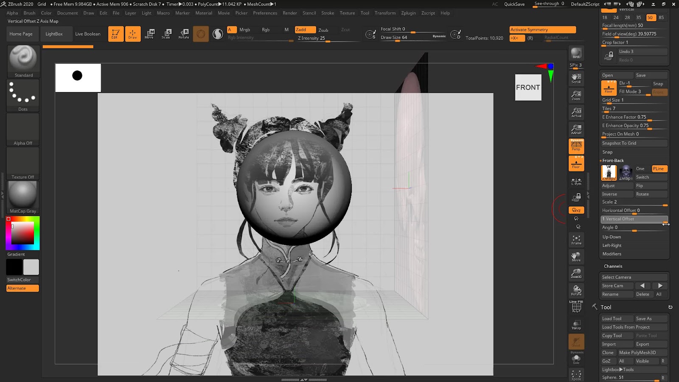Image resolution: width=679 pixels, height=382 pixels.
Task: Collapse the Front-Back section
Action: (x=613, y=160)
